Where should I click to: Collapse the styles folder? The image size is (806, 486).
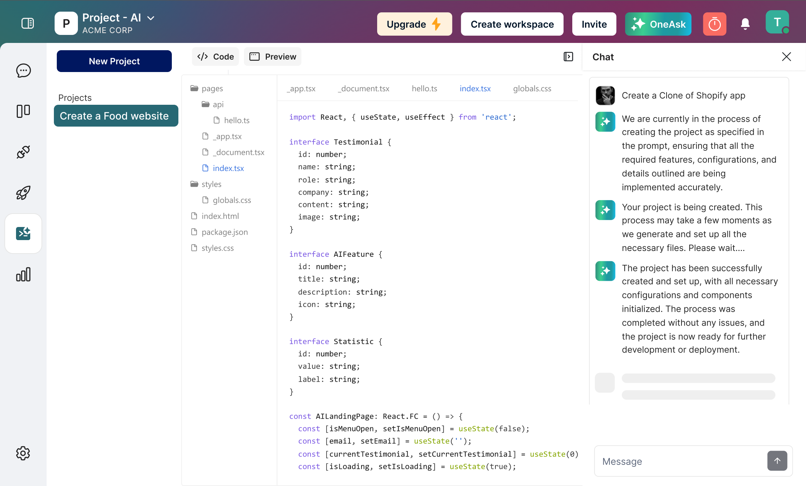[x=206, y=184]
